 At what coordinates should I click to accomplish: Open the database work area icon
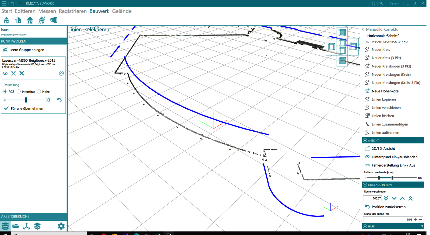5,226
